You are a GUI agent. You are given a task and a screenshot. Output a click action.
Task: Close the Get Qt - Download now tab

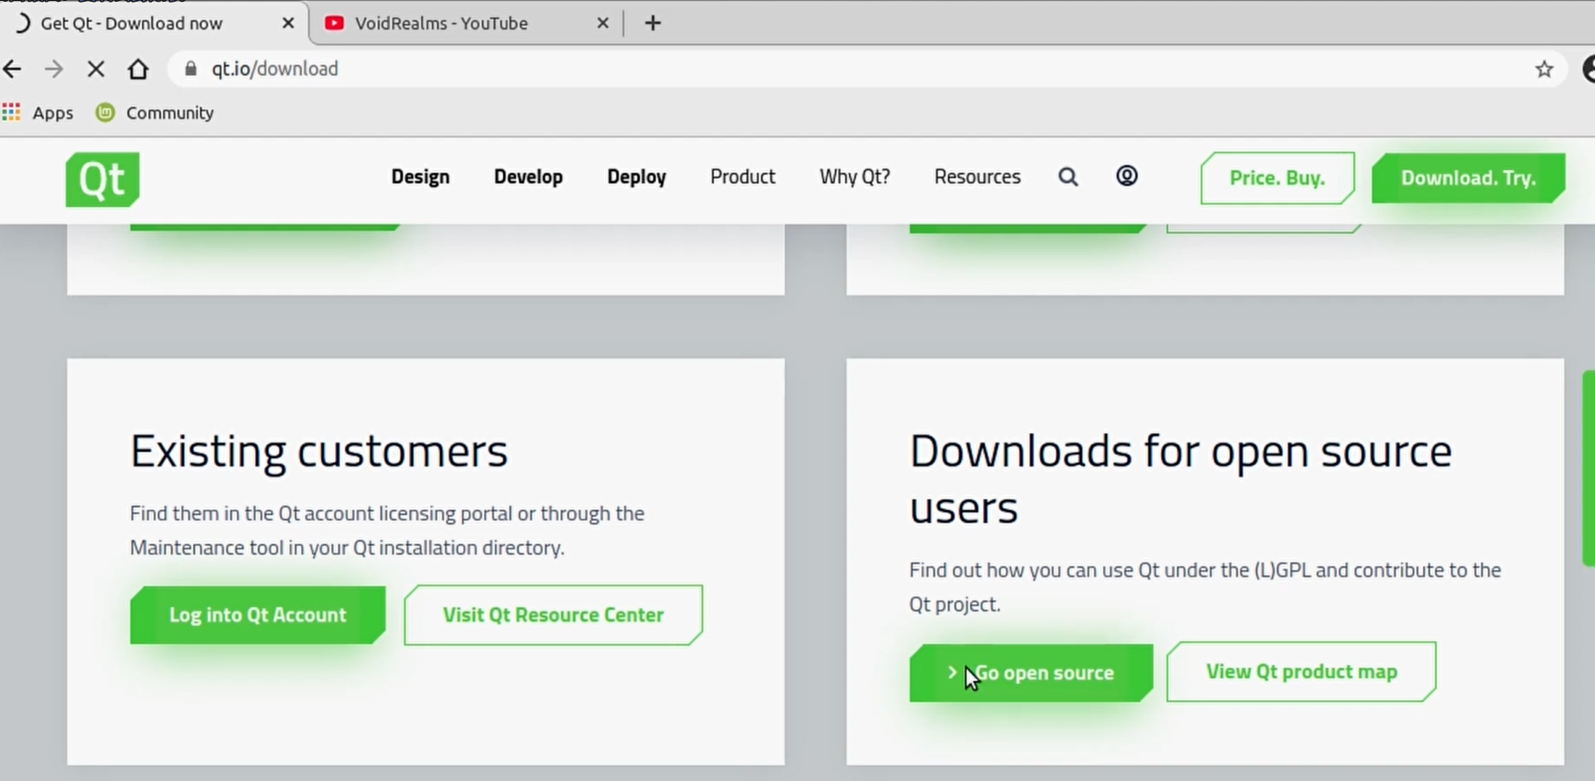(288, 23)
